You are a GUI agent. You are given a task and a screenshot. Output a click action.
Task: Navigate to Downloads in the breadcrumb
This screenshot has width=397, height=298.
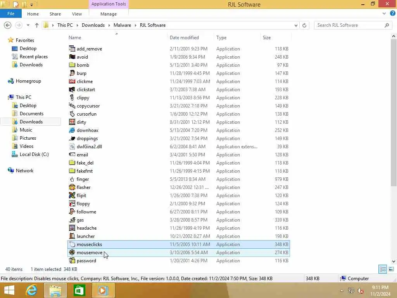point(93,25)
